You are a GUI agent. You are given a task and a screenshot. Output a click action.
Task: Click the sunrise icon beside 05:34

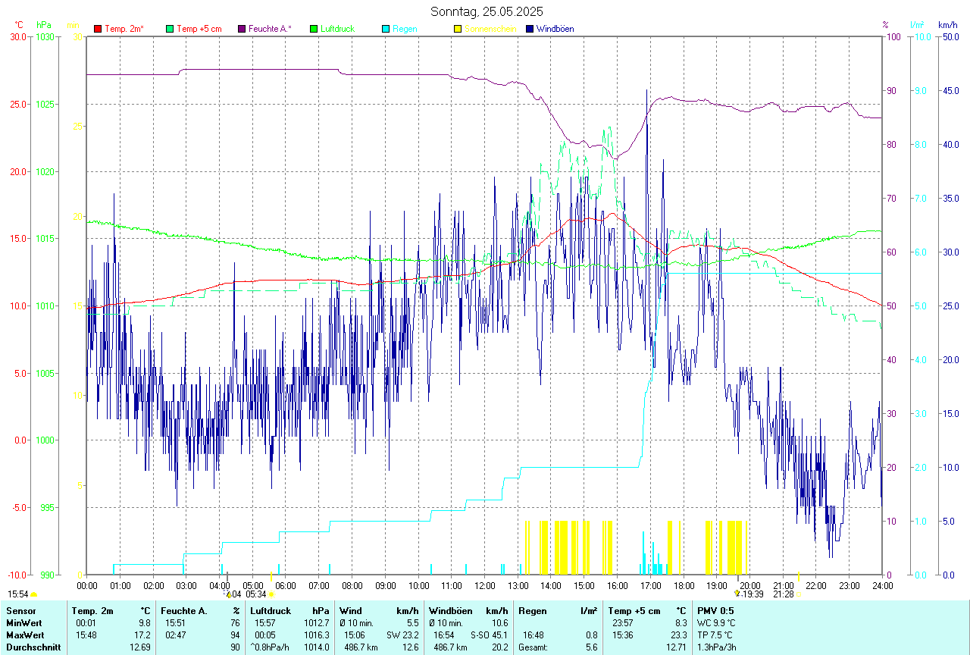pyautogui.click(x=271, y=595)
